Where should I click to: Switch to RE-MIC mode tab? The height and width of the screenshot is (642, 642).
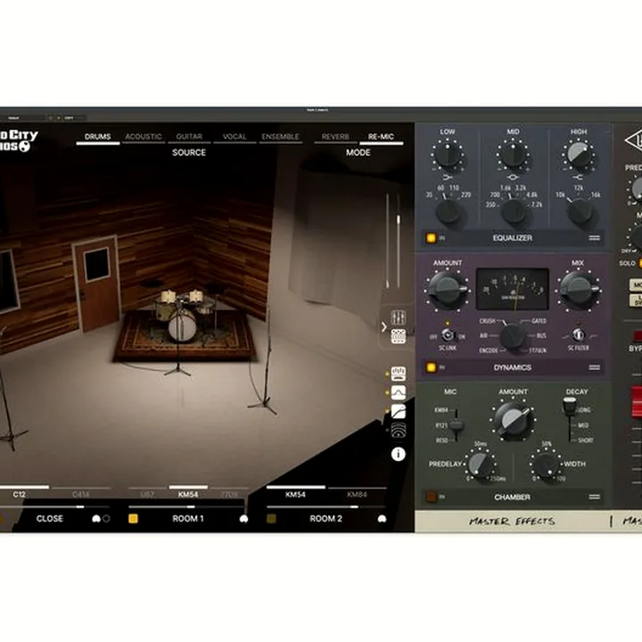(382, 136)
